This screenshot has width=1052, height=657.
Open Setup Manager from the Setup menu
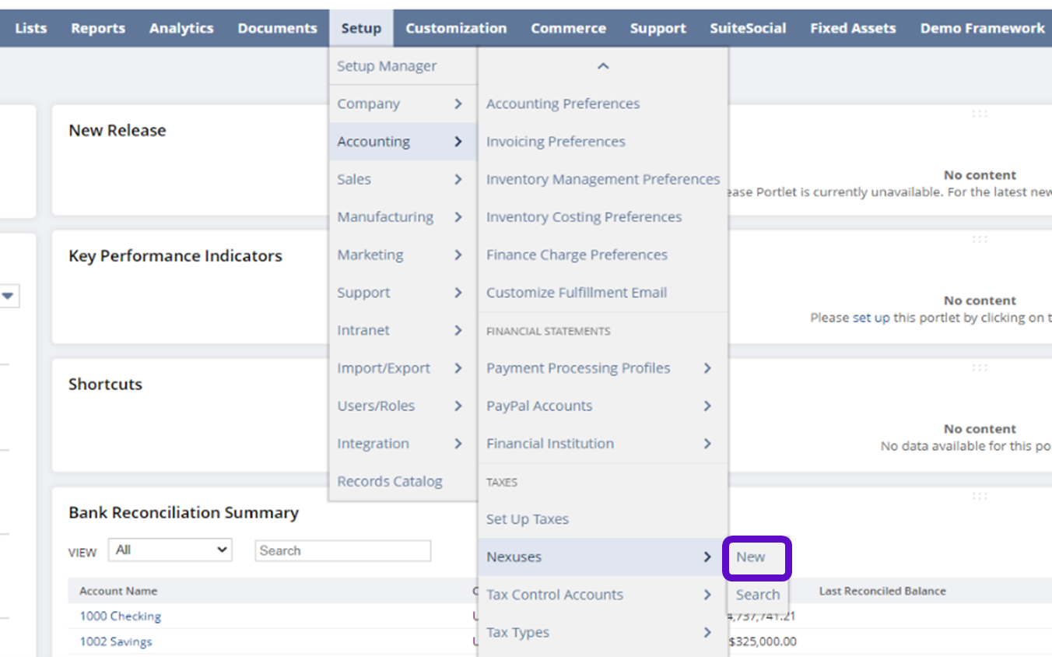pyautogui.click(x=387, y=67)
